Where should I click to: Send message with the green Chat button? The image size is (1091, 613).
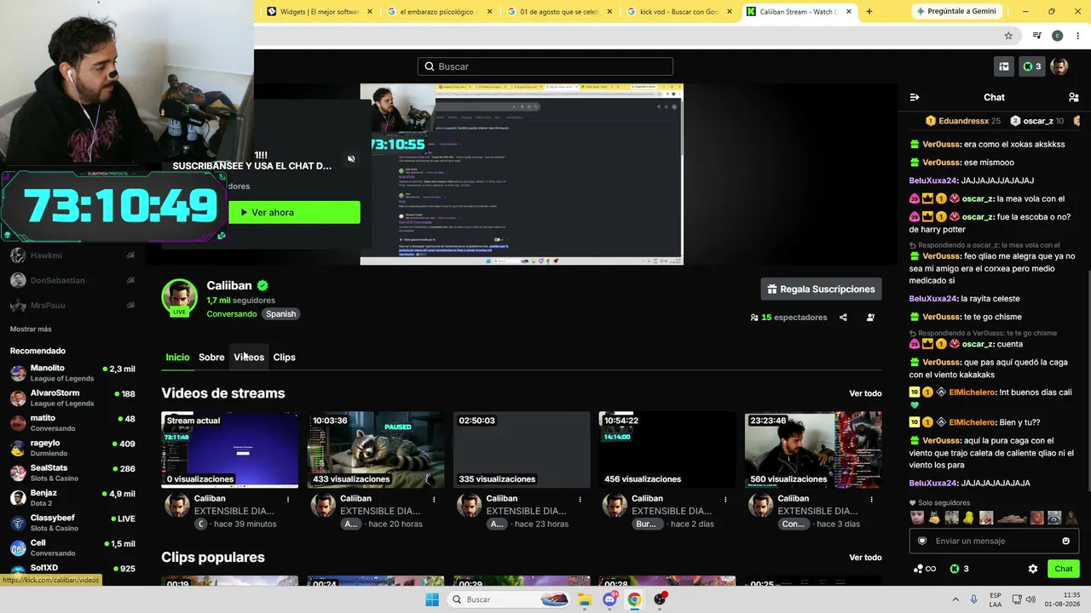click(x=1064, y=569)
